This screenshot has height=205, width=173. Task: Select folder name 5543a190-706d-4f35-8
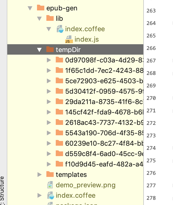point(104,133)
